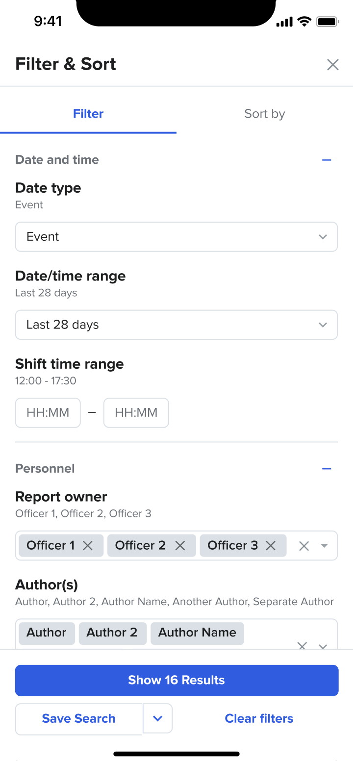Remove the Officer 1 chip
The image size is (353, 761).
click(x=88, y=546)
